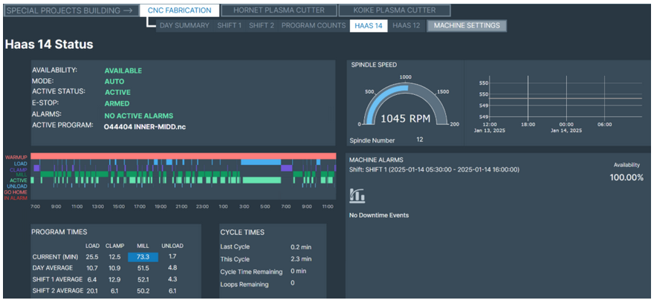This screenshot has height=303, width=654.
Task: Click the Haas 14 Status heading
Action: 49,45
